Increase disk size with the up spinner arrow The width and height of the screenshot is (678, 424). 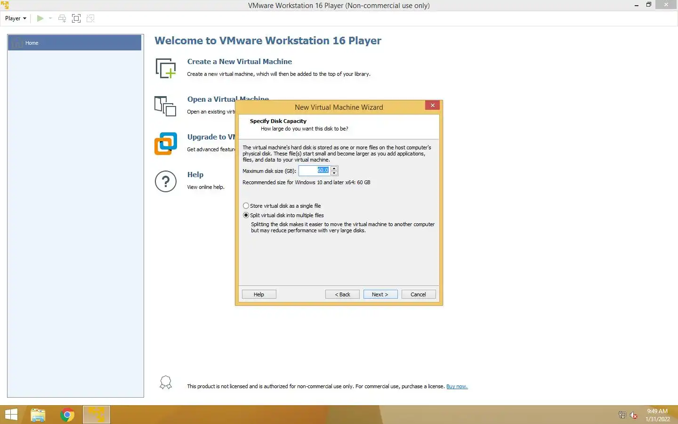click(x=334, y=168)
